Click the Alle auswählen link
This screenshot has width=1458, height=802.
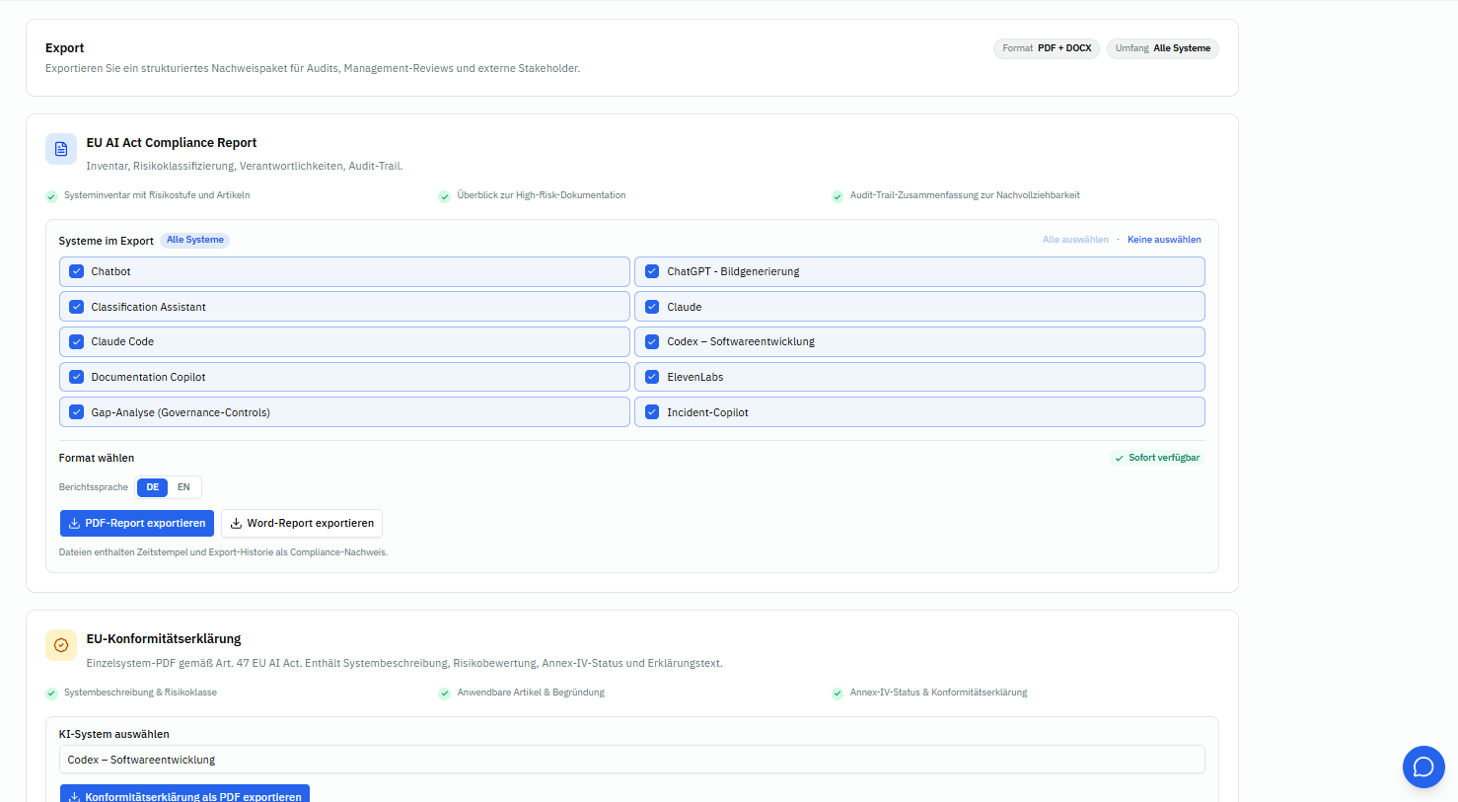point(1075,240)
